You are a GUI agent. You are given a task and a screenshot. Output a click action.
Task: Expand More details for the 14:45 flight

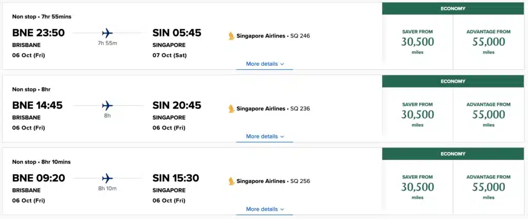pos(265,136)
